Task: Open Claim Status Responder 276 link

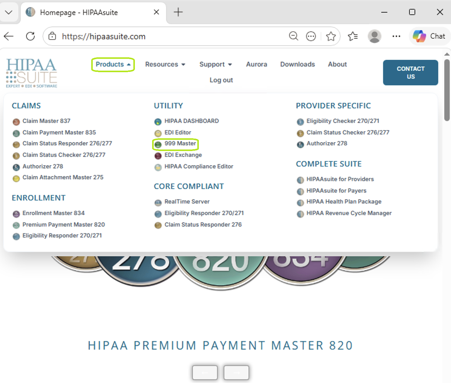Action: (203, 225)
